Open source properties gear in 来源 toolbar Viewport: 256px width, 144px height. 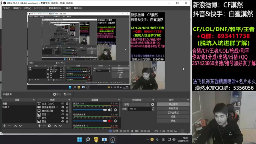[x=49, y=126]
